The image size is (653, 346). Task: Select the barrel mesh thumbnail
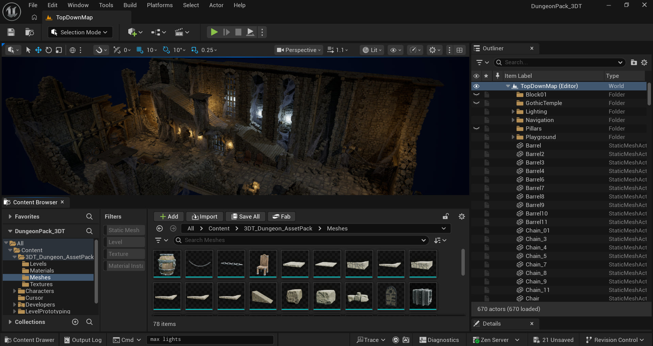click(x=167, y=264)
